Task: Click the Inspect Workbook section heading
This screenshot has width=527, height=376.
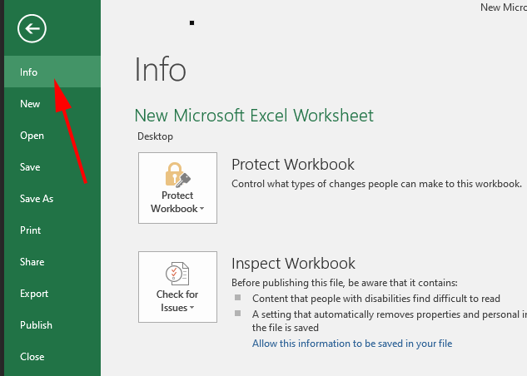Action: click(x=293, y=264)
